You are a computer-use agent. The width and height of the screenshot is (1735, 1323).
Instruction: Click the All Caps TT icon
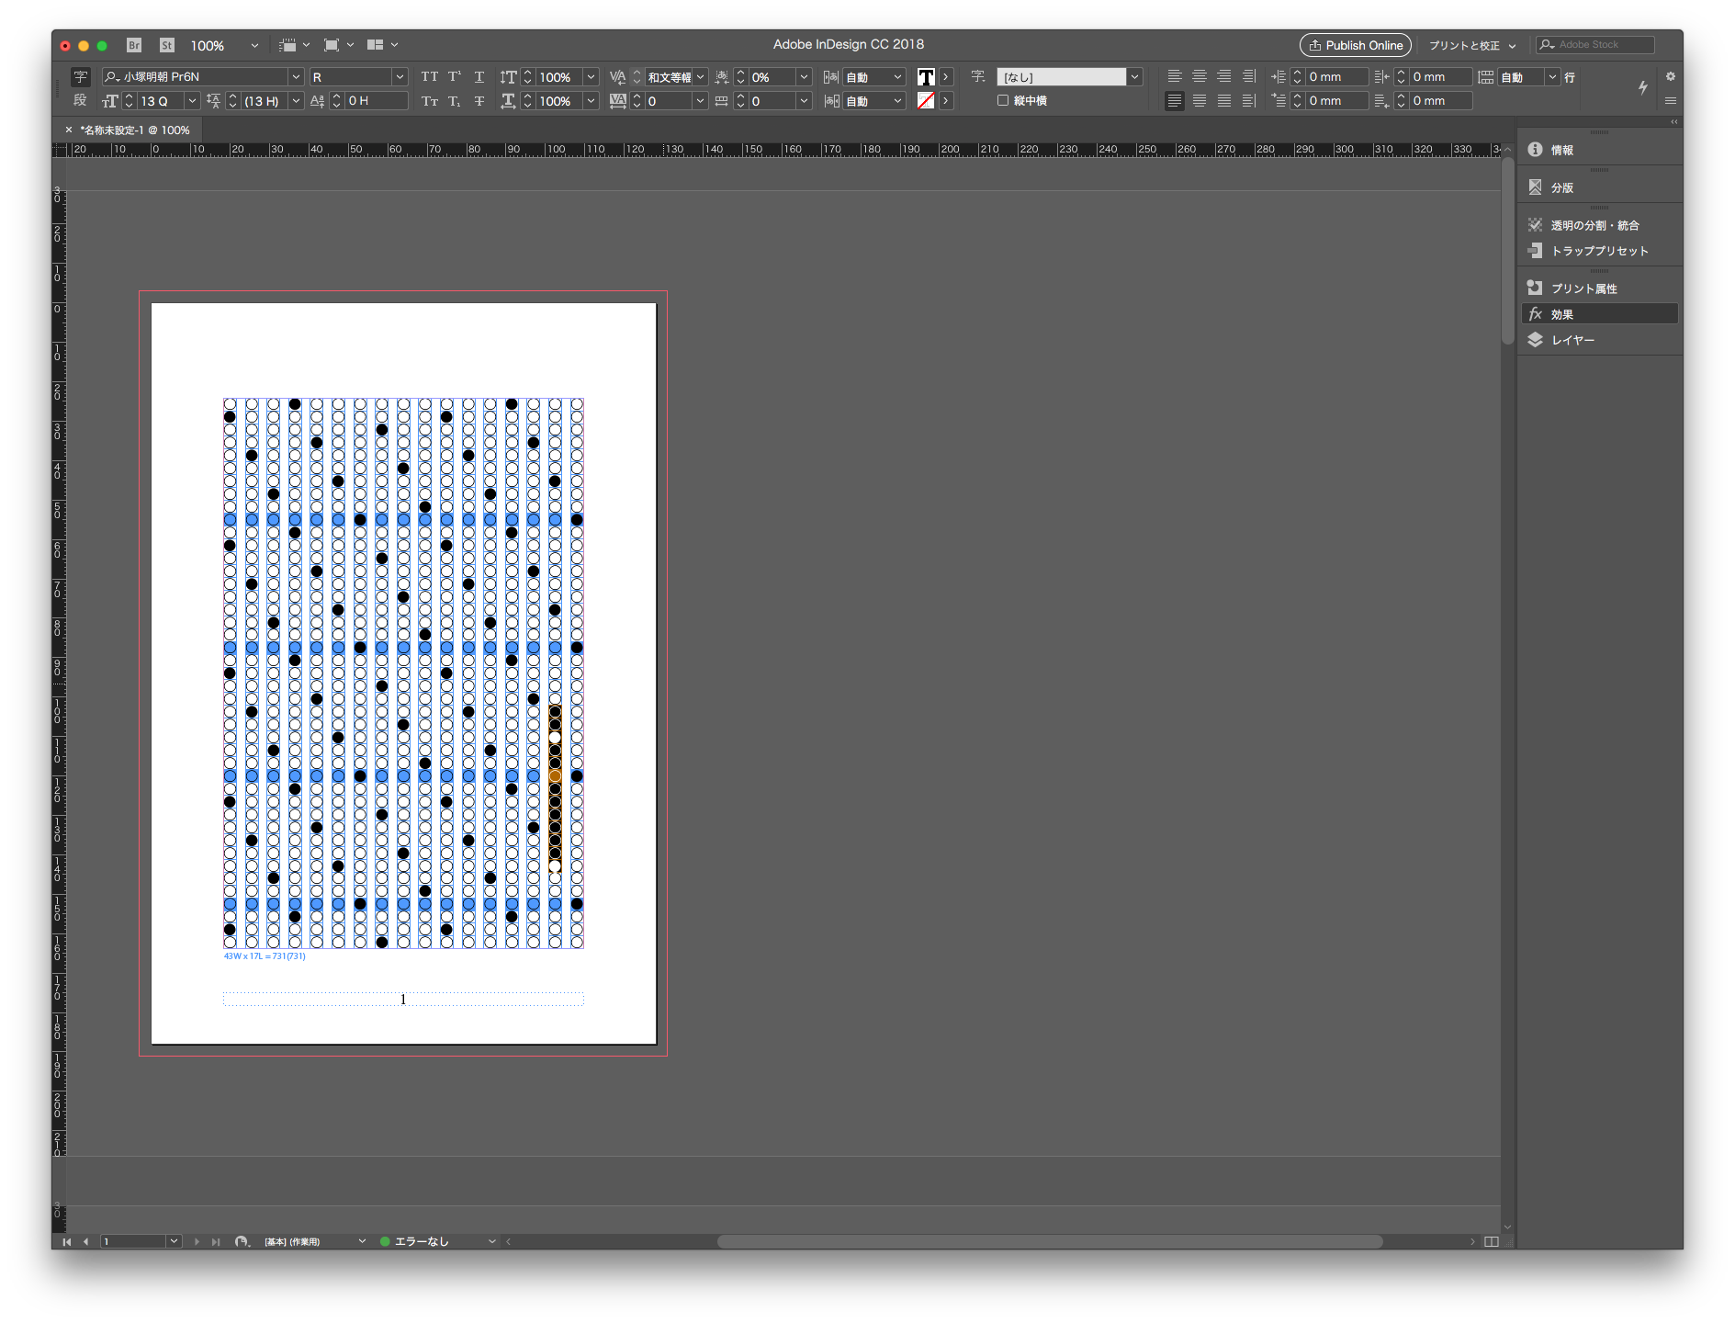click(x=429, y=77)
